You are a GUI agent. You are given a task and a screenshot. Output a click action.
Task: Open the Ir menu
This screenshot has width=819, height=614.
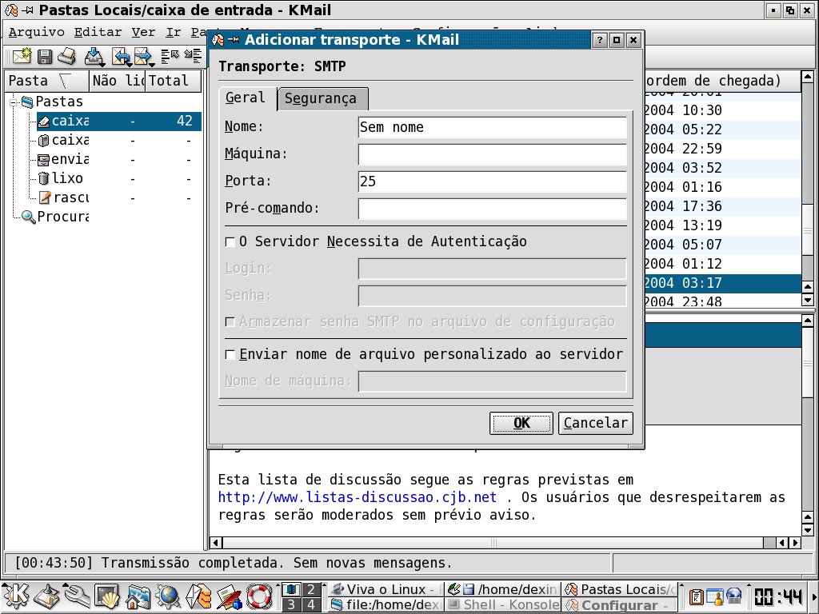click(x=174, y=32)
